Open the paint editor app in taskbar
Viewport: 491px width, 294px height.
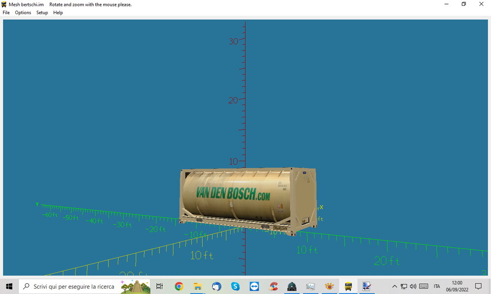click(x=367, y=286)
